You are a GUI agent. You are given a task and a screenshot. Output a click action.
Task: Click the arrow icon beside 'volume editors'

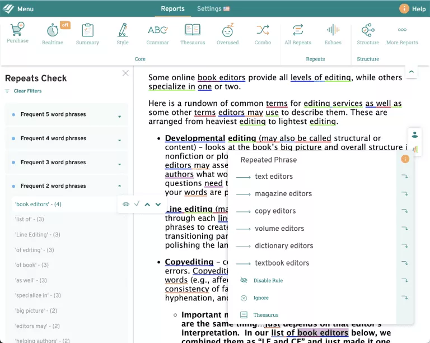click(x=405, y=228)
